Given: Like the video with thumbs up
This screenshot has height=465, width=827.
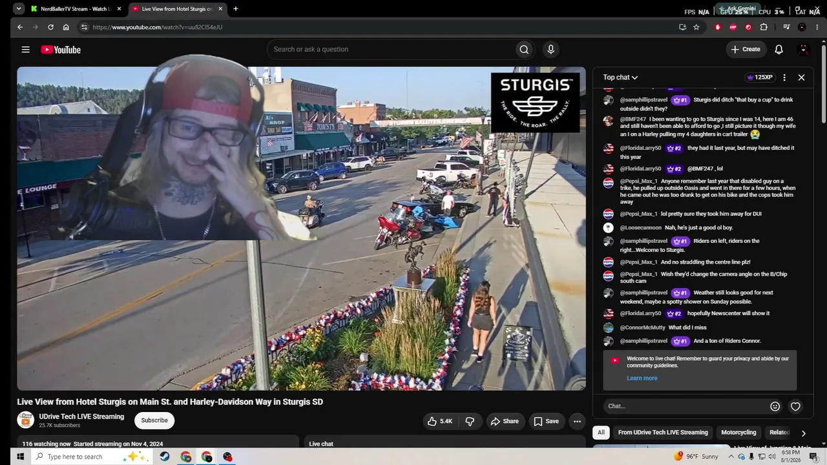Looking at the screenshot, I should click(439, 421).
